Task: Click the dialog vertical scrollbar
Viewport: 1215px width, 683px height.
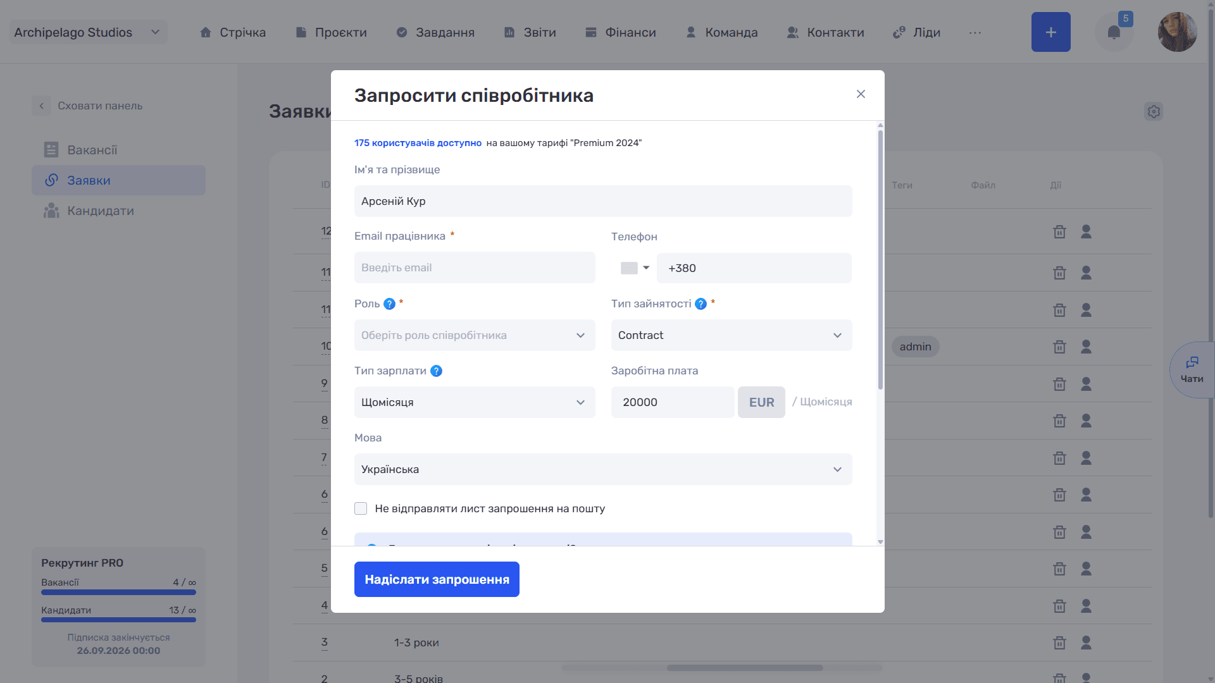Action: (880, 260)
